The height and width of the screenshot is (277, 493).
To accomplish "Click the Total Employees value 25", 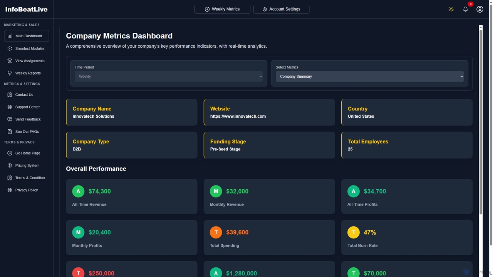I will tap(350, 149).
